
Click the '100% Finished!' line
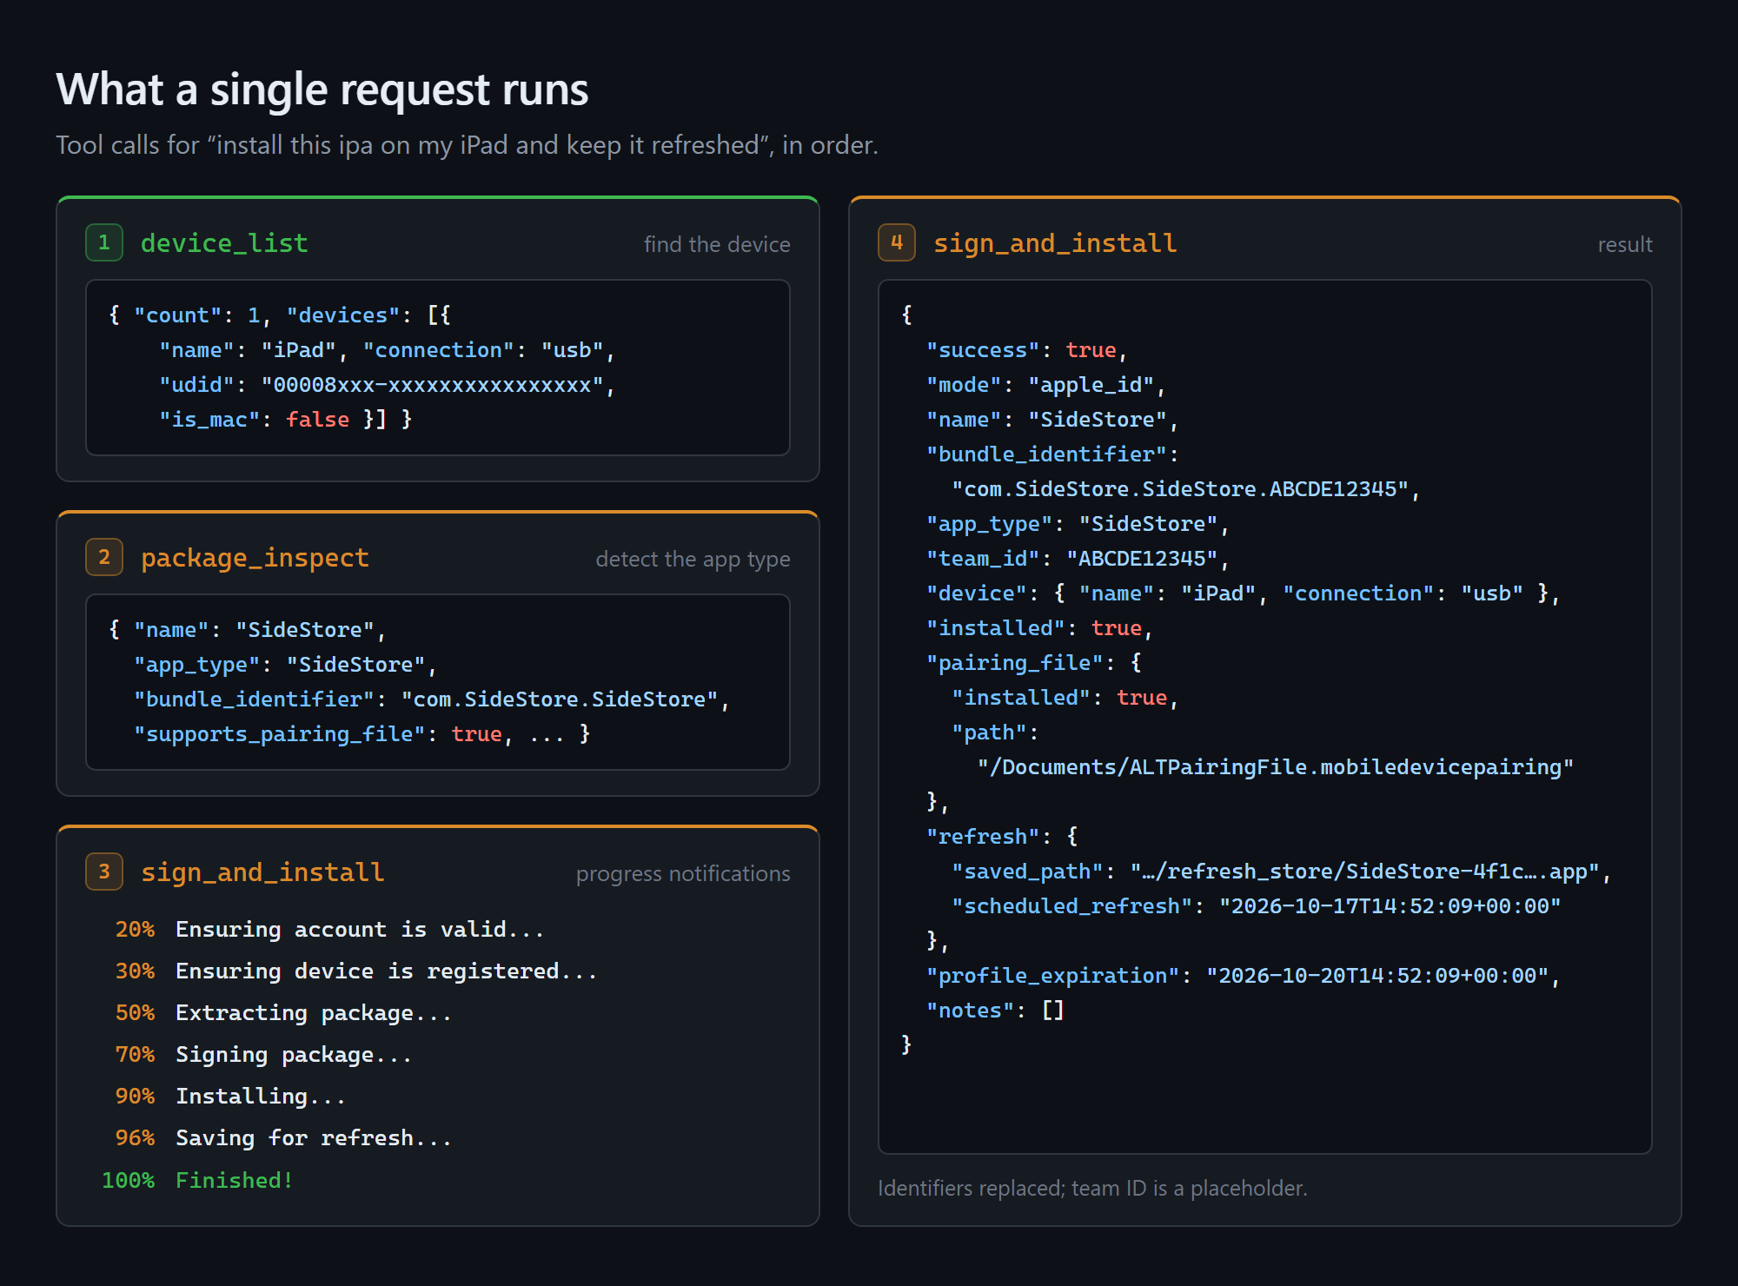click(x=197, y=1180)
